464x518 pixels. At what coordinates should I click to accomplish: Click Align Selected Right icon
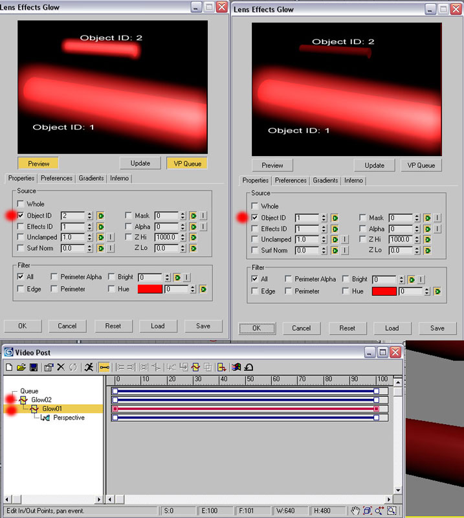[x=131, y=367]
